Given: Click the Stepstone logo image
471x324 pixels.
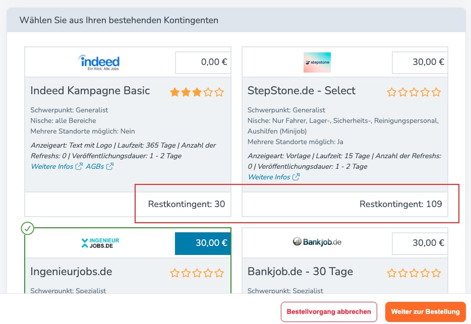Looking at the screenshot, I should pyautogui.click(x=317, y=62).
